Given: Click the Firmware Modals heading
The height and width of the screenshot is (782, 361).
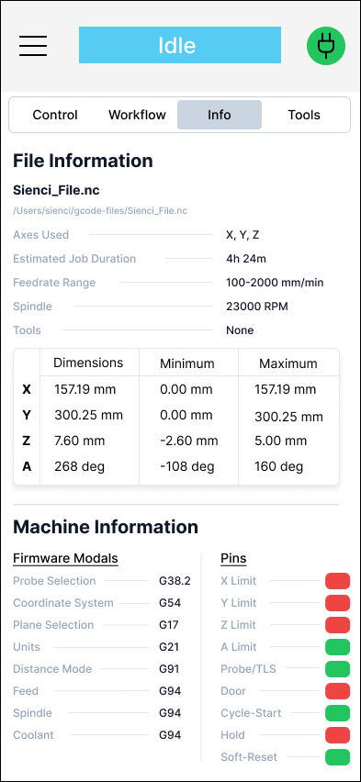Looking at the screenshot, I should click(x=65, y=558).
